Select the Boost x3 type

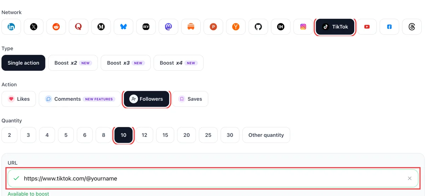coord(126,63)
